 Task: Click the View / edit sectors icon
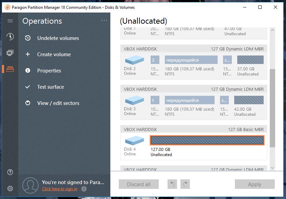pyautogui.click(x=28, y=103)
